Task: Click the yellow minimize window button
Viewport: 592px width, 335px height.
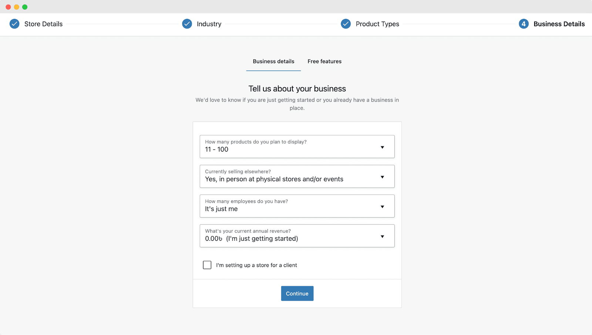Action: [x=16, y=7]
